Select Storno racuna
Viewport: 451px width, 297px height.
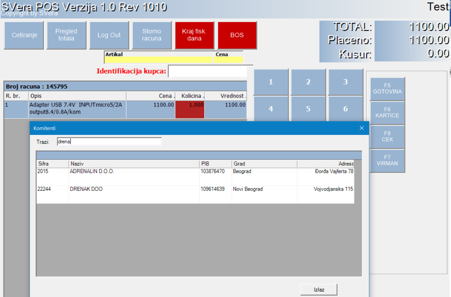[152, 35]
